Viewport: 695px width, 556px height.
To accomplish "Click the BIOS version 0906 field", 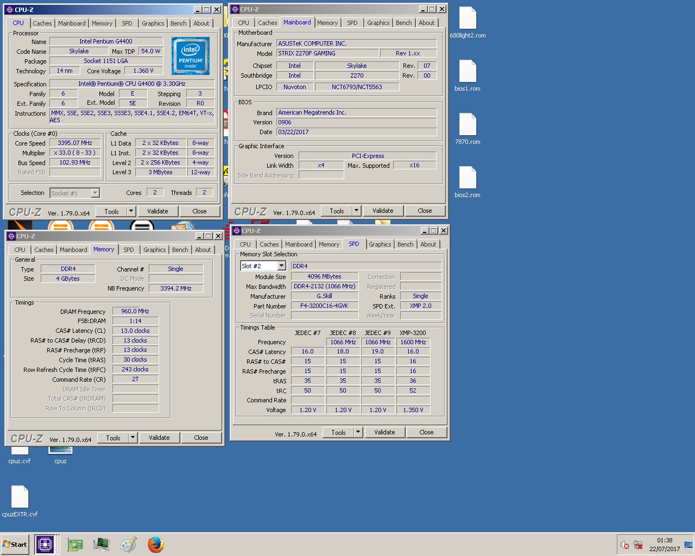I will [x=356, y=122].
